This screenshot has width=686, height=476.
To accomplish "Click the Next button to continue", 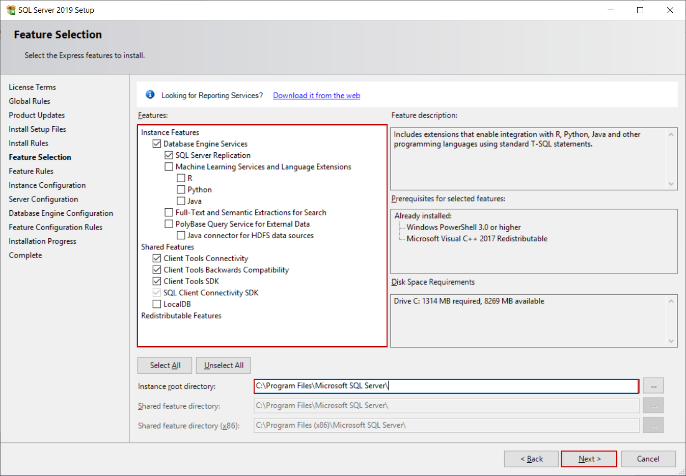I will [x=589, y=459].
